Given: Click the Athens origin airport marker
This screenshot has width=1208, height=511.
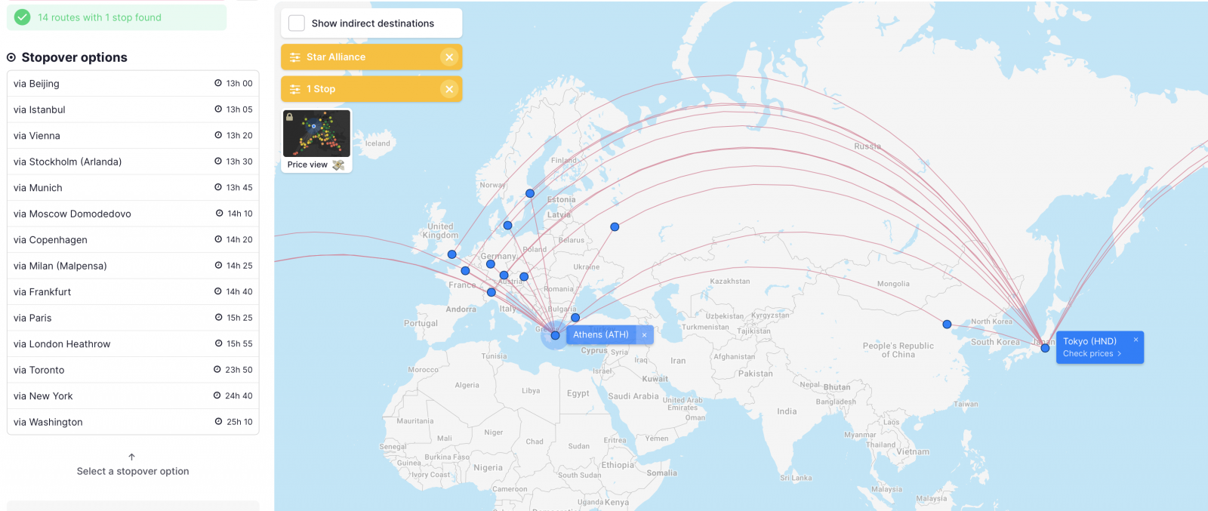Looking at the screenshot, I should click(x=555, y=335).
